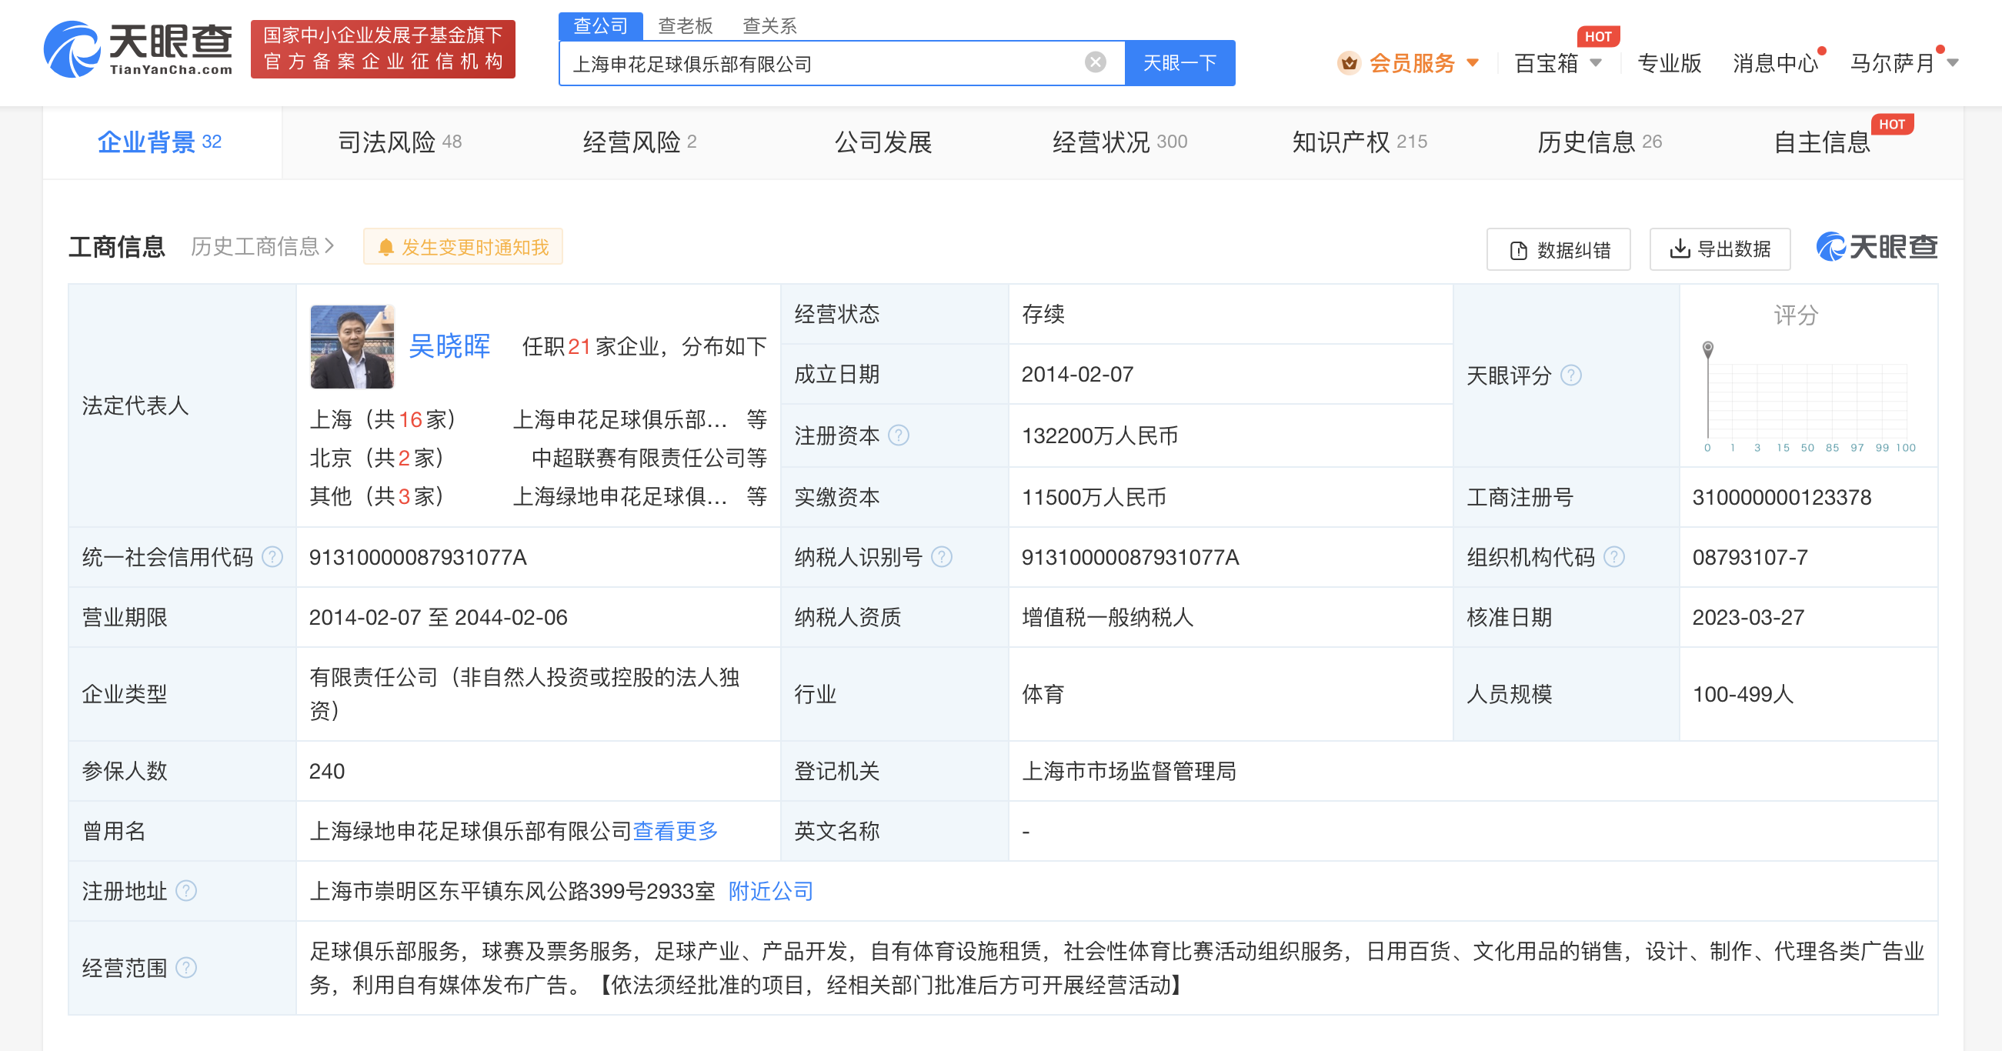Image resolution: width=2002 pixels, height=1051 pixels.
Task: Click the 数据纠错 correction icon
Action: point(1517,249)
